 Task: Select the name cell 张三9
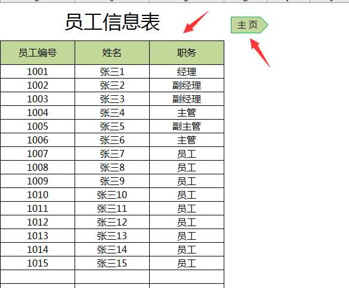(112, 181)
